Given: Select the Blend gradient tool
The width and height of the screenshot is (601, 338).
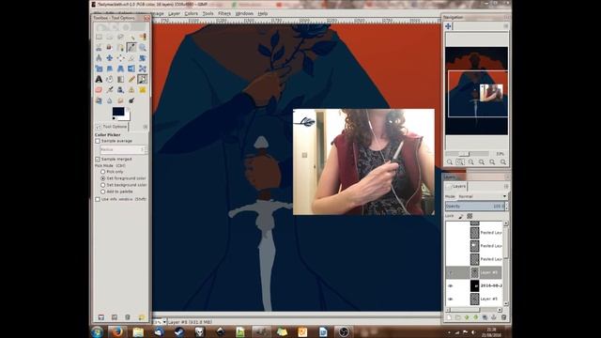Looking at the screenshot, I should tap(120, 79).
